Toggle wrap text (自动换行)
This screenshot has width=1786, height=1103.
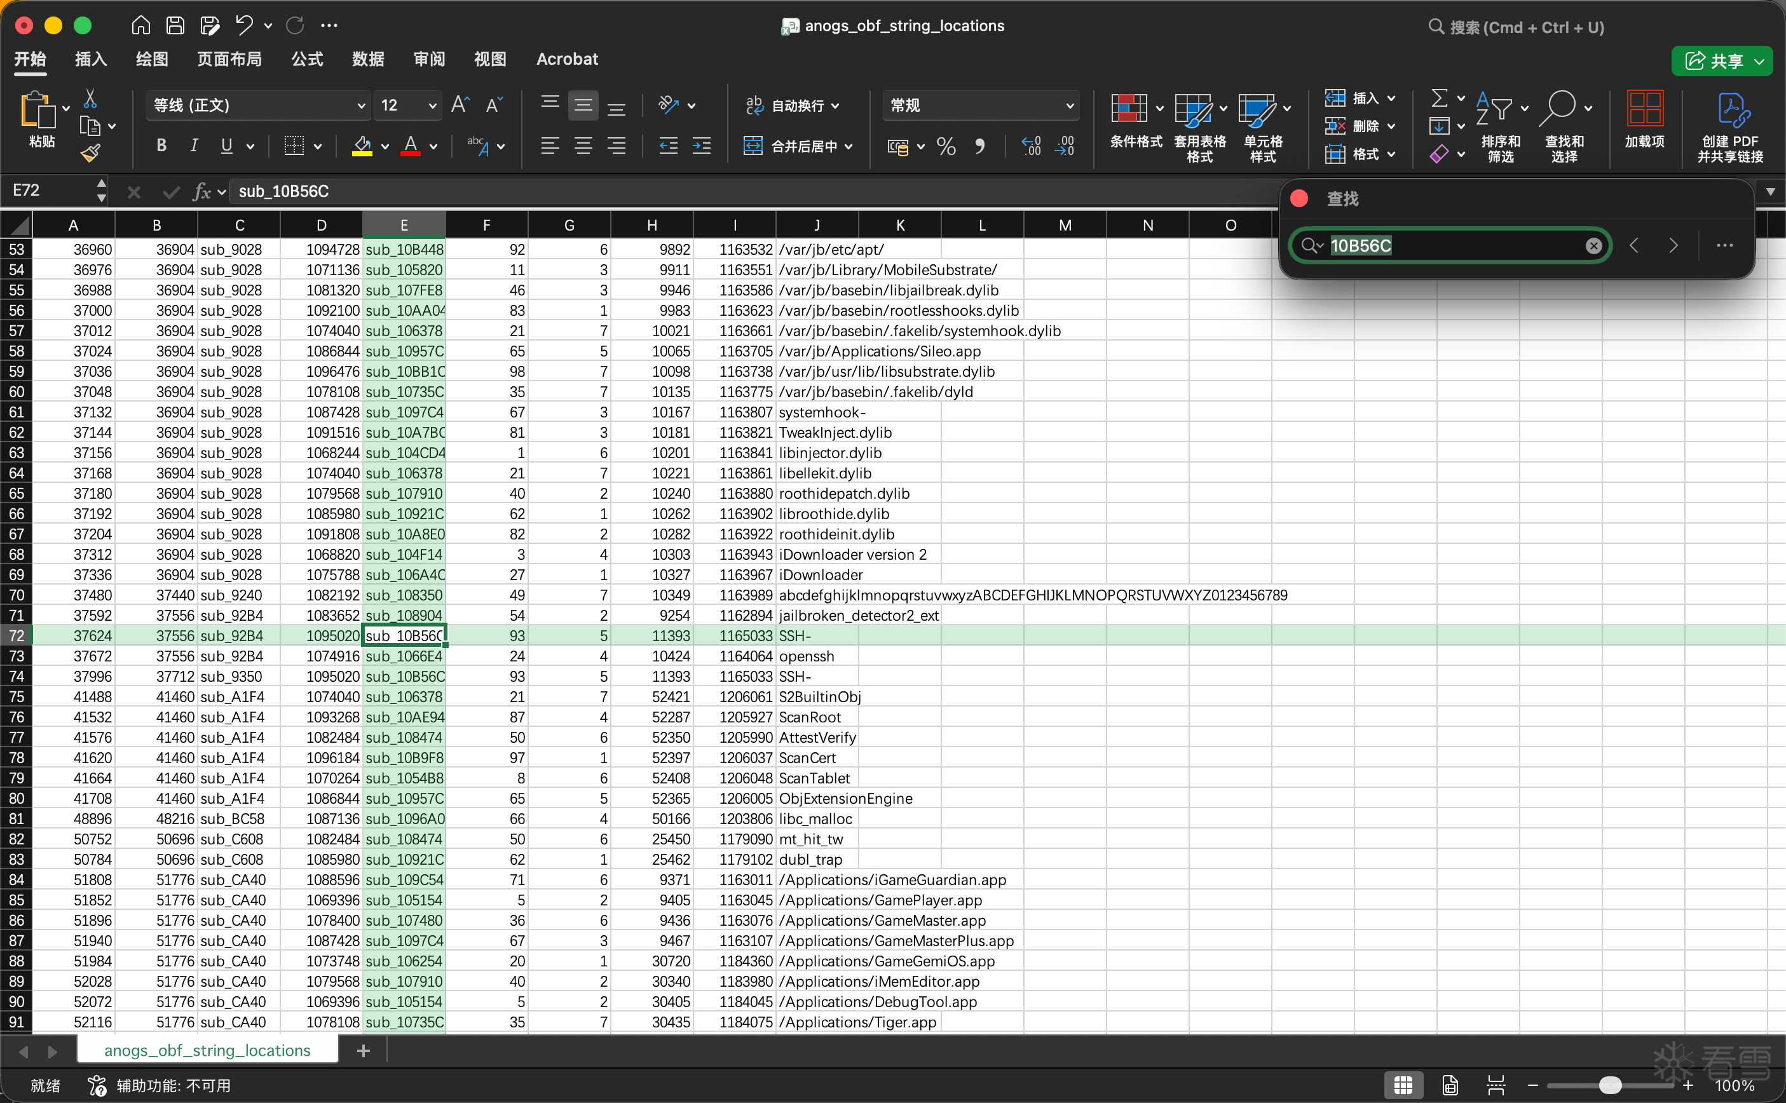click(793, 105)
